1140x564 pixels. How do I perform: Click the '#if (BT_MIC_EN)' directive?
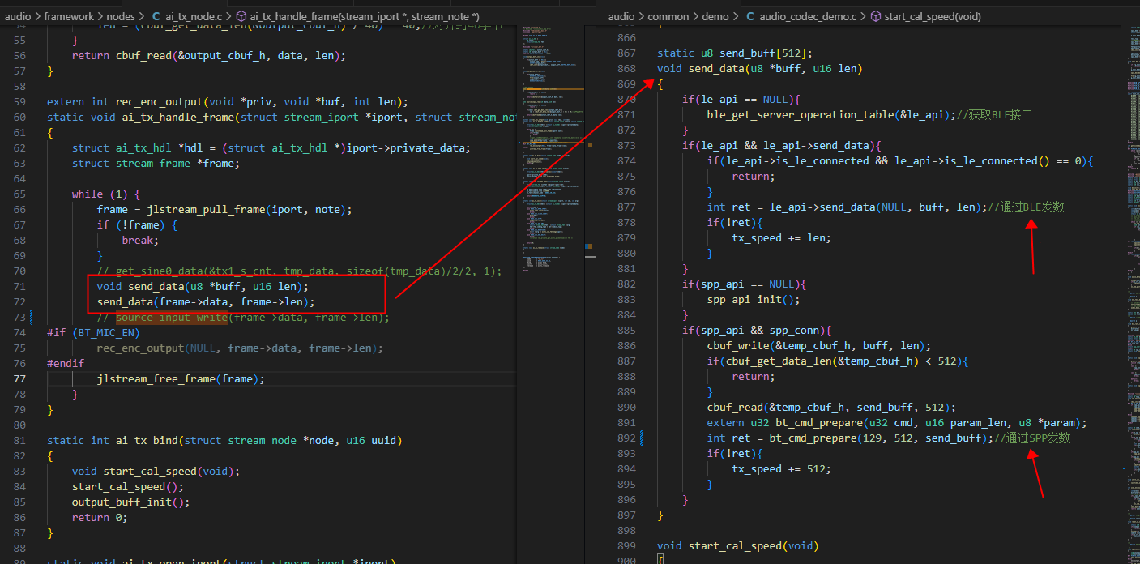coord(93,333)
